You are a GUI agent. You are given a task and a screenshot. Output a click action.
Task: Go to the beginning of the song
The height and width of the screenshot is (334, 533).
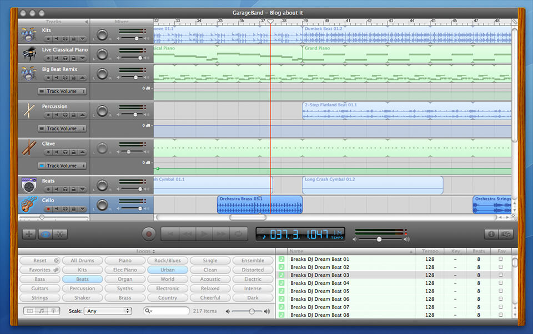pyautogui.click(x=170, y=234)
